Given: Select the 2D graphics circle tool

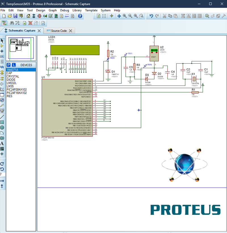Looking at the screenshot, I should pos(2,128).
